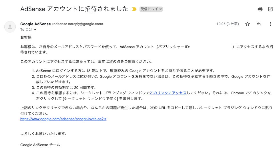Image resolution: width=277 pixels, height=153 pixels.
Task: Open the accept-invite-ss URL link
Action: click(x=63, y=119)
